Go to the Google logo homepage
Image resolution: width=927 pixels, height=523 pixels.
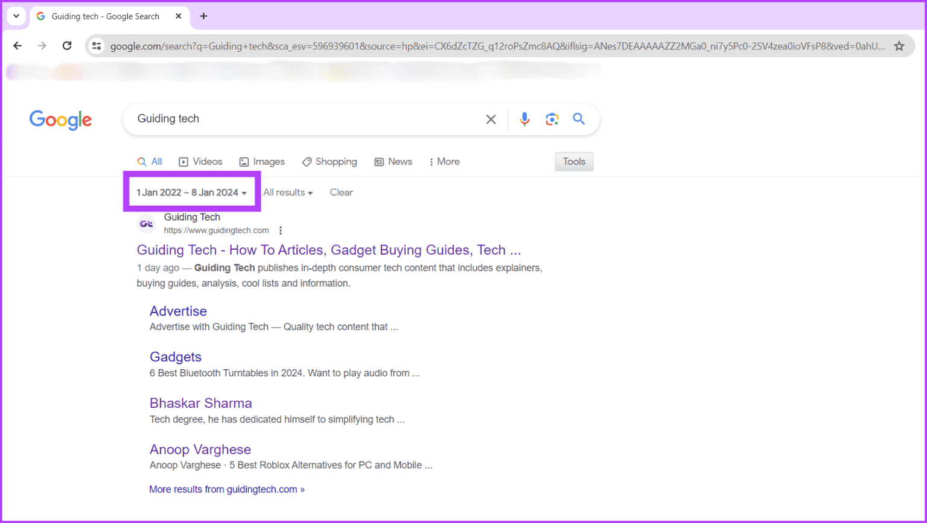(x=60, y=120)
